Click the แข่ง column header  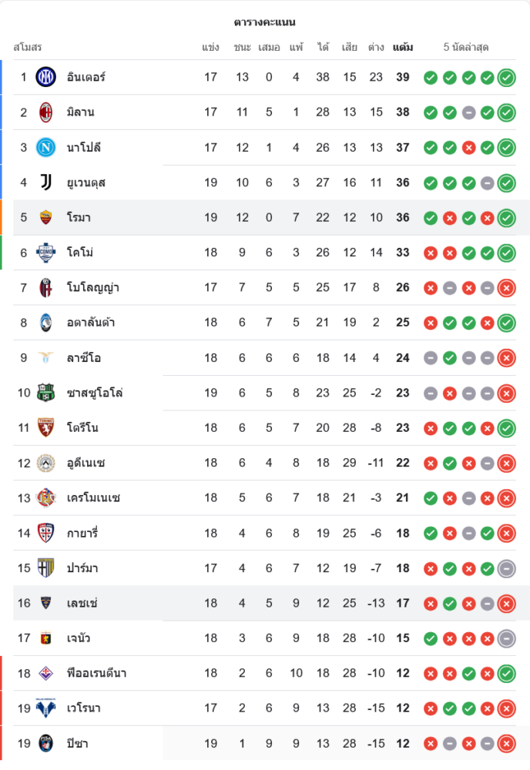(x=211, y=47)
